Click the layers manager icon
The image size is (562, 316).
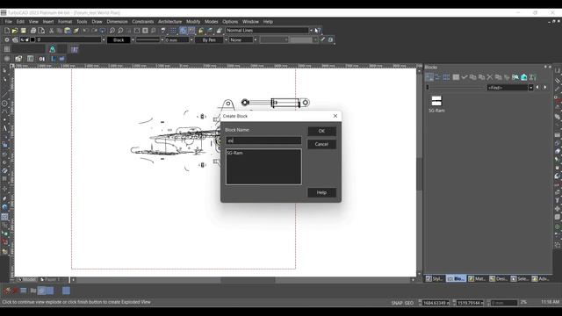click(15, 40)
